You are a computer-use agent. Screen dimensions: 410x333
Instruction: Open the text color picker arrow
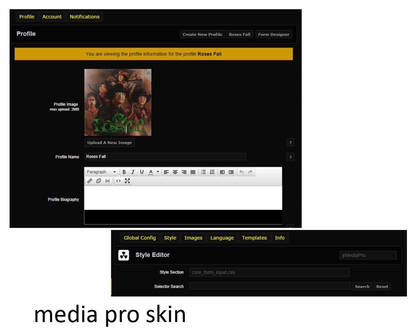[x=158, y=172]
